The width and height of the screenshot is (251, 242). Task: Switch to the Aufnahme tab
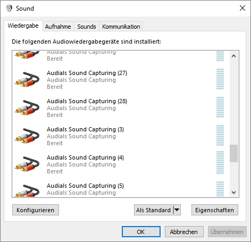tap(58, 27)
